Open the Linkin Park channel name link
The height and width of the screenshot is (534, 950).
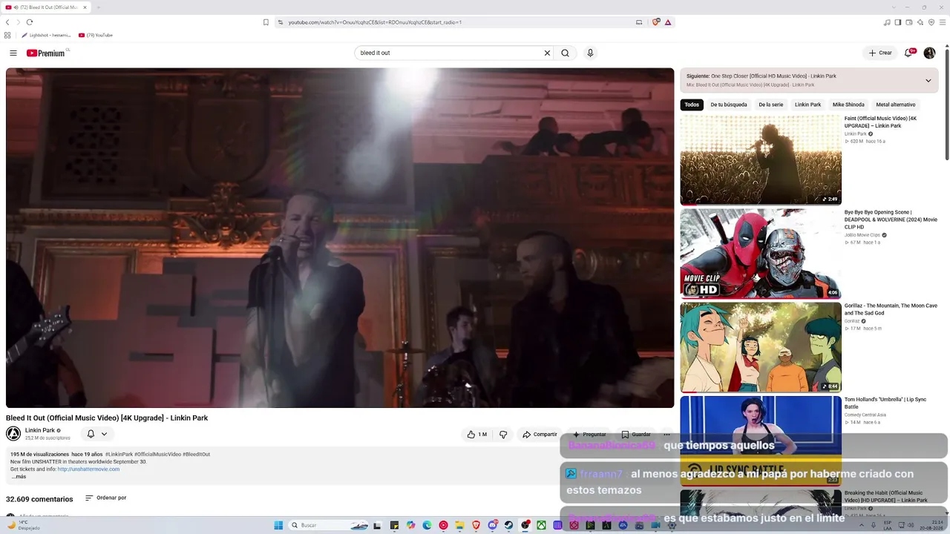pyautogui.click(x=40, y=430)
